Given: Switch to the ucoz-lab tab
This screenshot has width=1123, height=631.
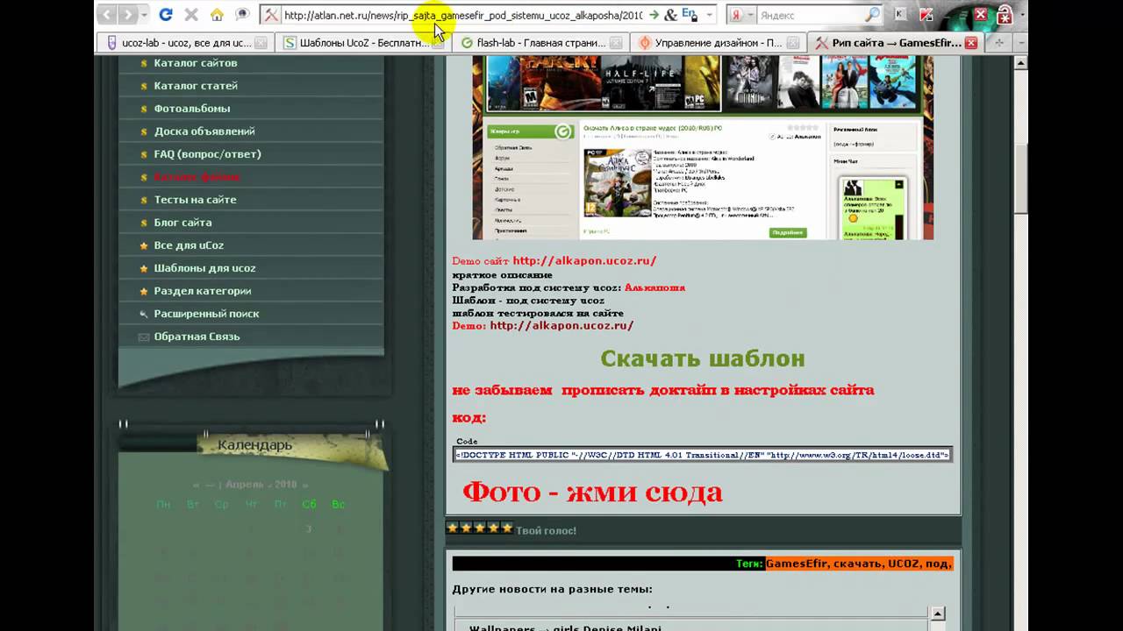Looking at the screenshot, I should click(186, 42).
